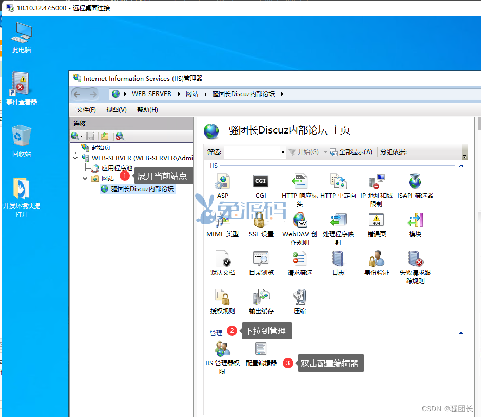Open the 文件(F) menu
Image resolution: width=481 pixels, height=417 pixels.
[x=86, y=110]
